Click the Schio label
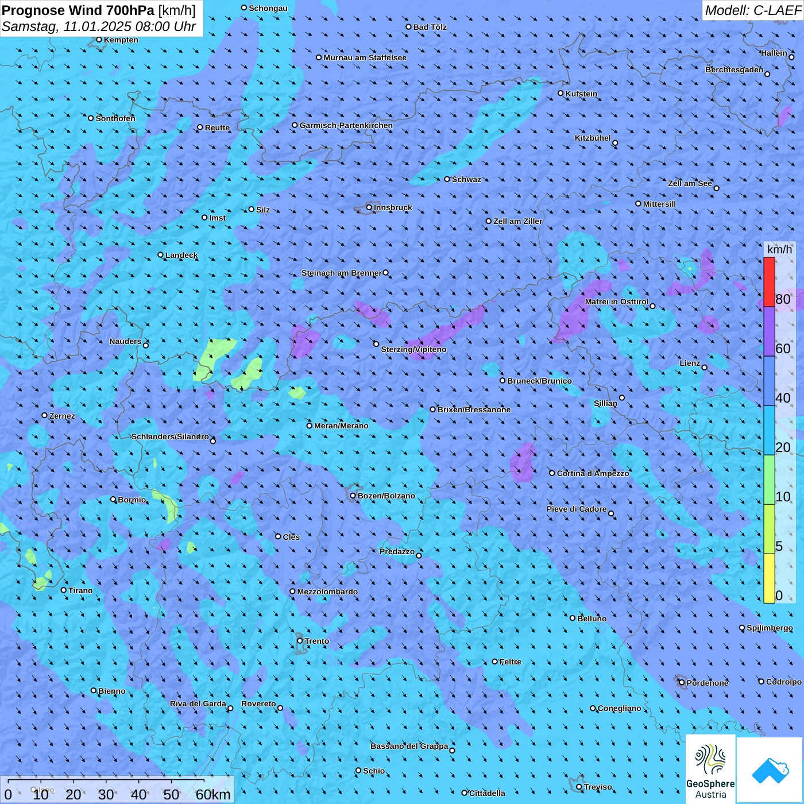The image size is (804, 804). point(374,771)
